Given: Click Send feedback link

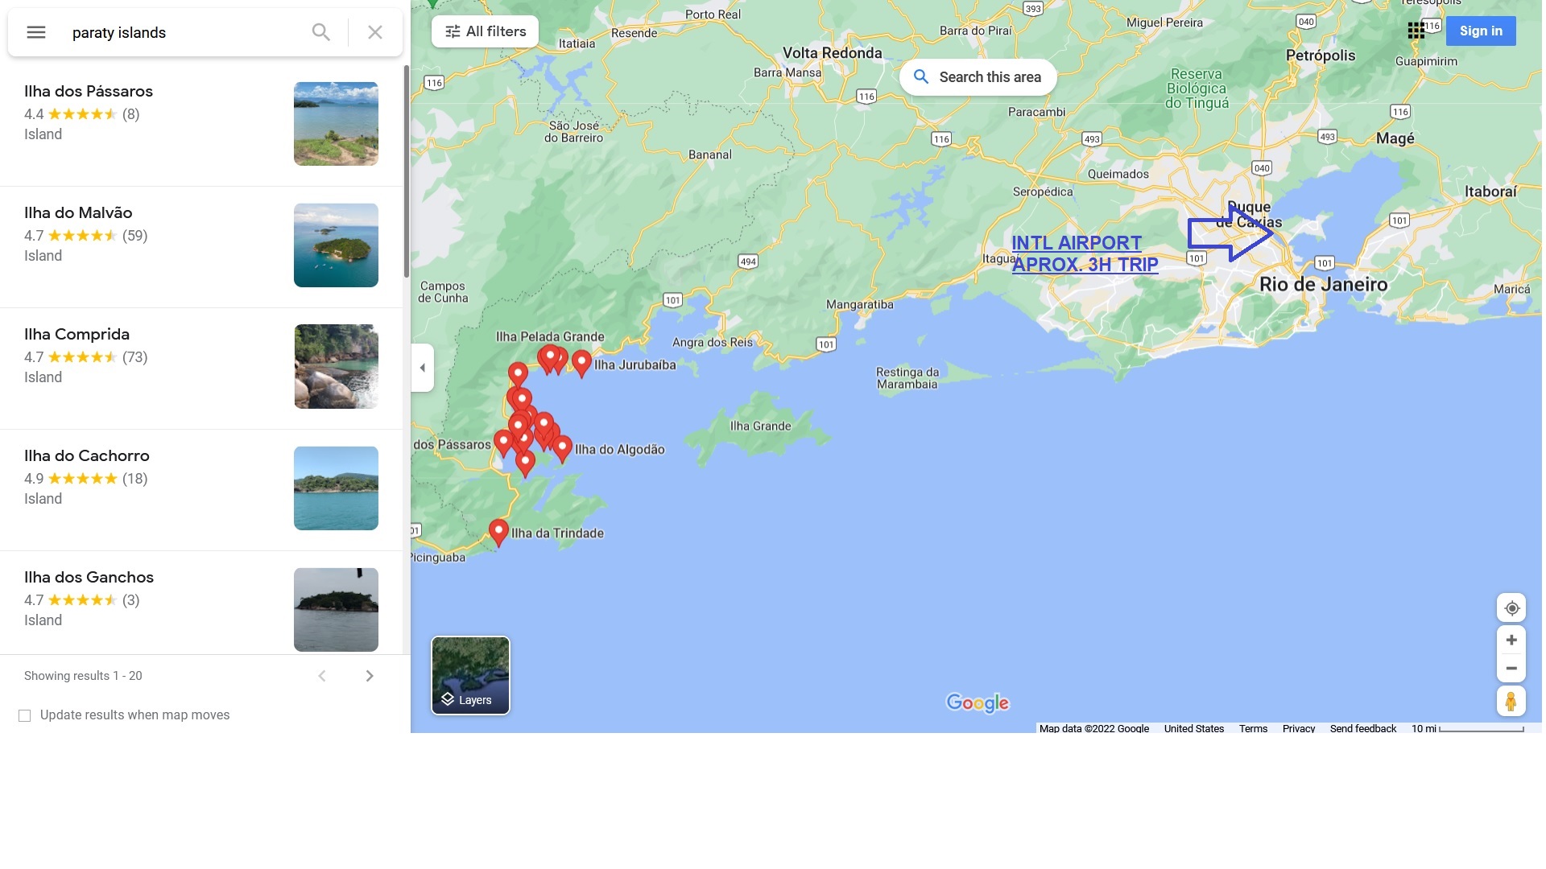Looking at the screenshot, I should tap(1363, 728).
